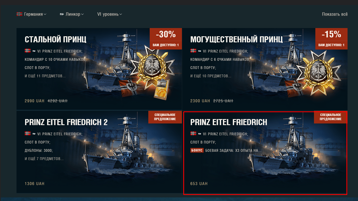
Task: Open the Могущественный принц bundle title
Action: pos(236,39)
